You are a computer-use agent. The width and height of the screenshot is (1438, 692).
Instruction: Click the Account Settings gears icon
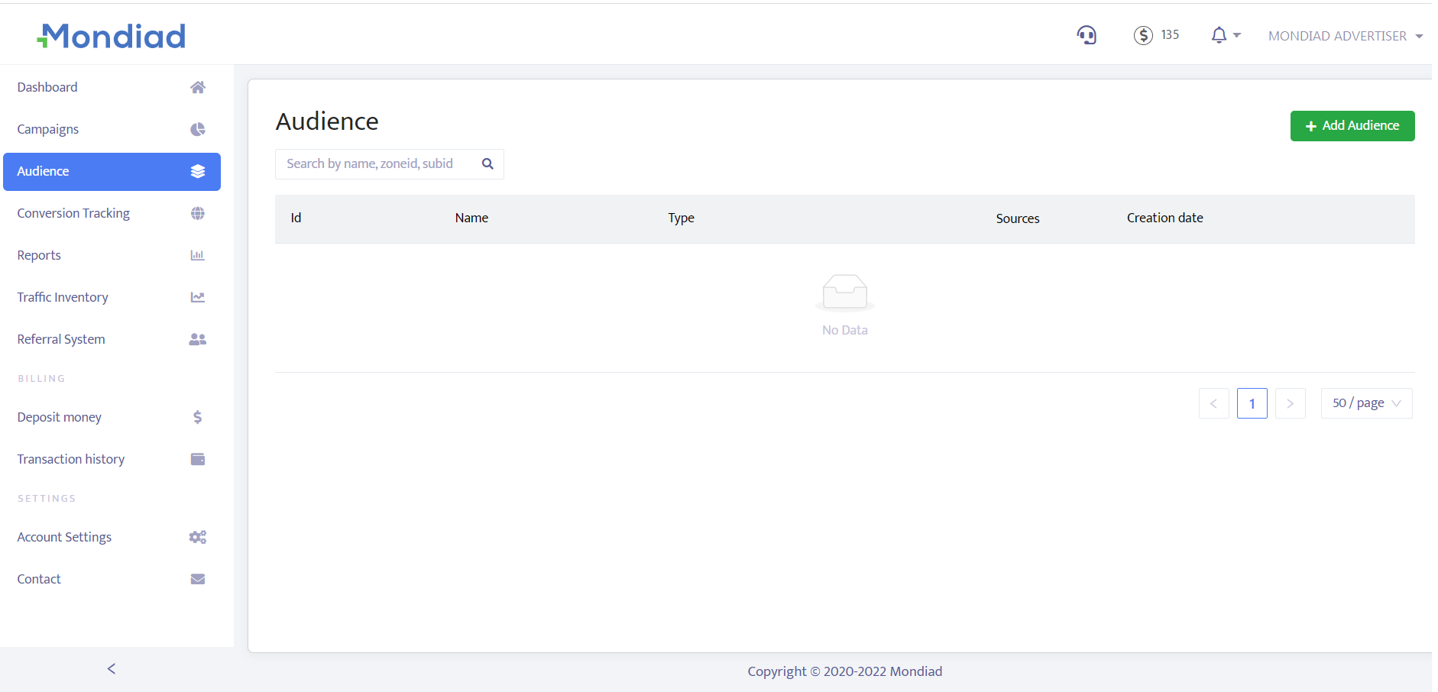click(x=197, y=537)
